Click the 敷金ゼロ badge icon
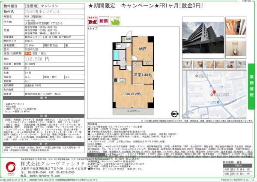The height and width of the screenshot is (182, 257). click(x=93, y=21)
